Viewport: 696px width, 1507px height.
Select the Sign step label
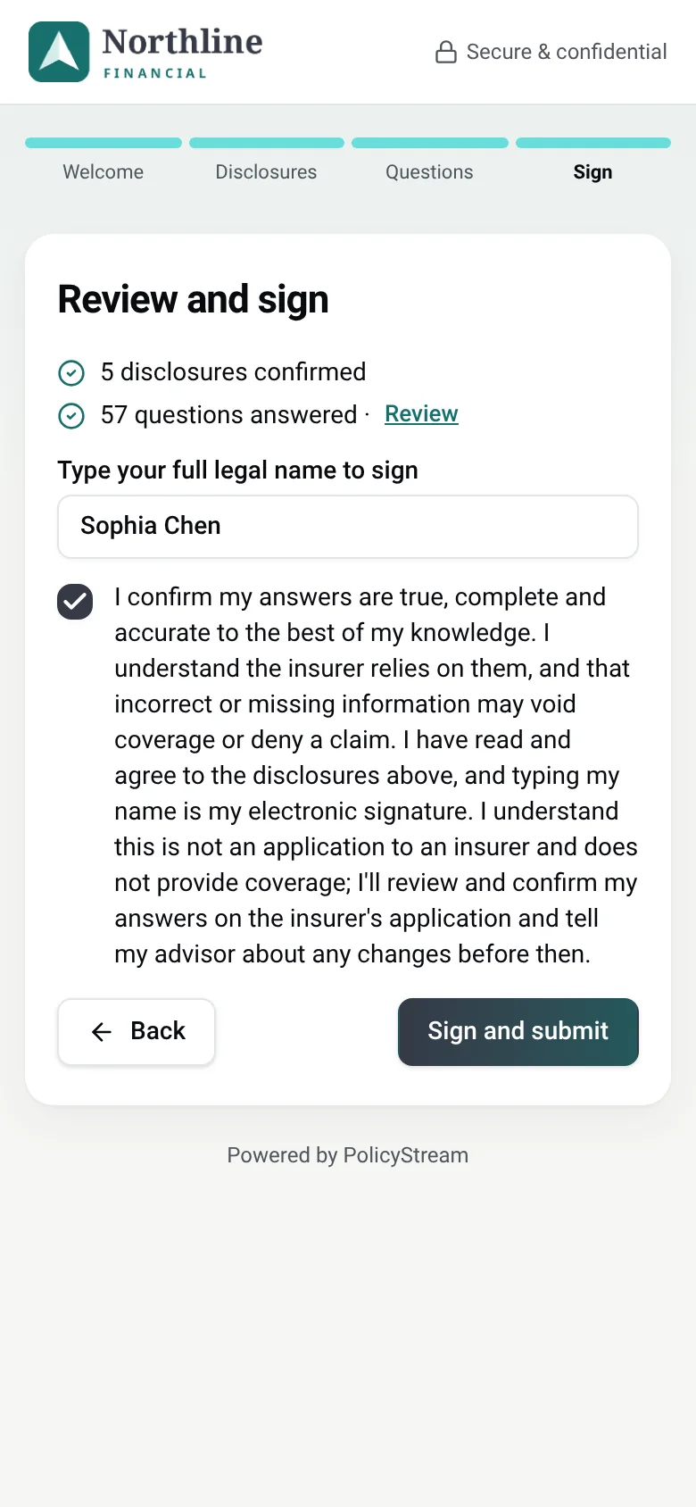(x=592, y=172)
